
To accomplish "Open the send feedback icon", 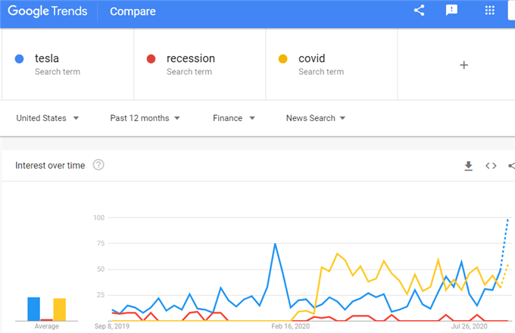I will click(451, 11).
